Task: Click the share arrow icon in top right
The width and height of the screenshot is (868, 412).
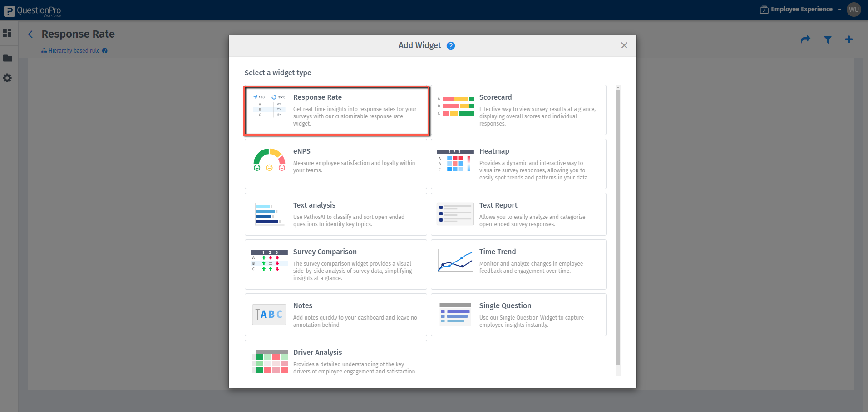Action: click(805, 39)
